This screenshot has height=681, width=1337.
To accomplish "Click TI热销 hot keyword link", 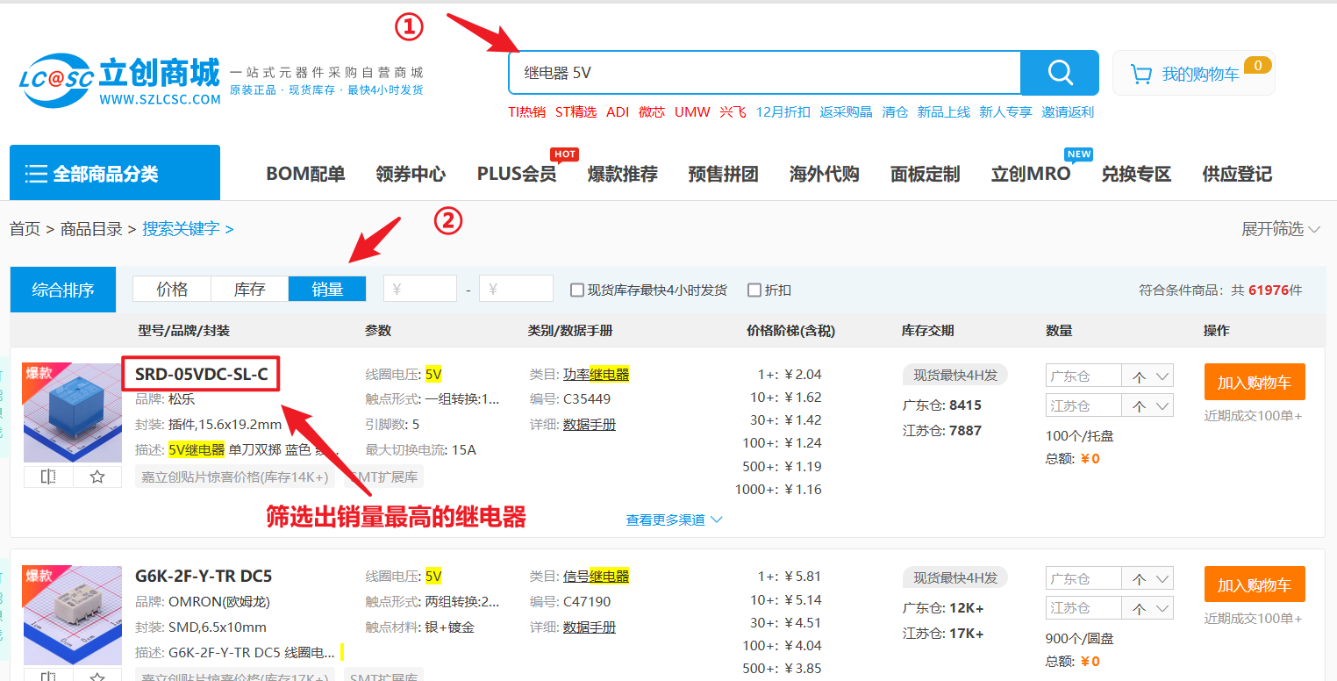I will pyautogui.click(x=526, y=112).
